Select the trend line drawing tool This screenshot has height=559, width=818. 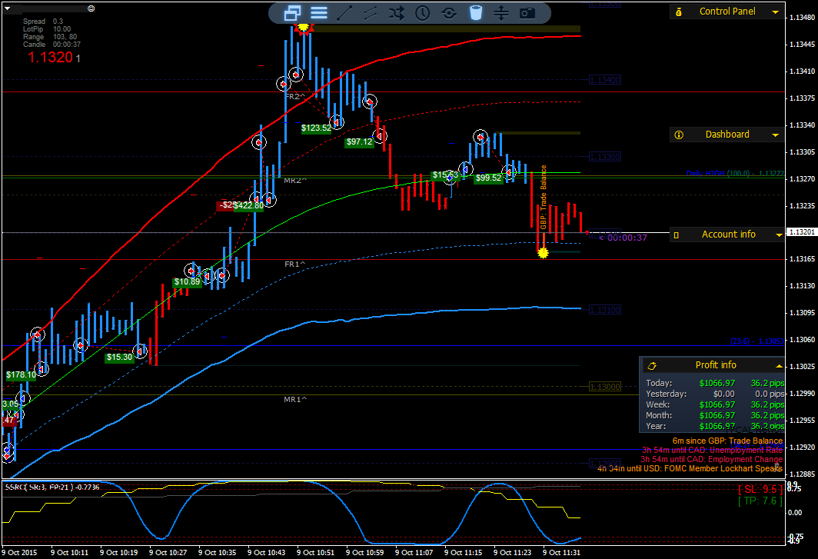click(344, 13)
